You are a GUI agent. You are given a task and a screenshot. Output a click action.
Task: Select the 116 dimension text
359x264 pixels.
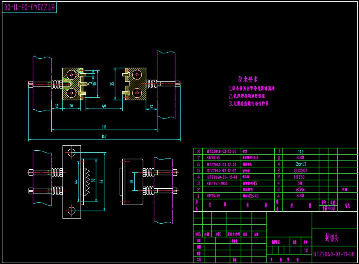click(104, 127)
